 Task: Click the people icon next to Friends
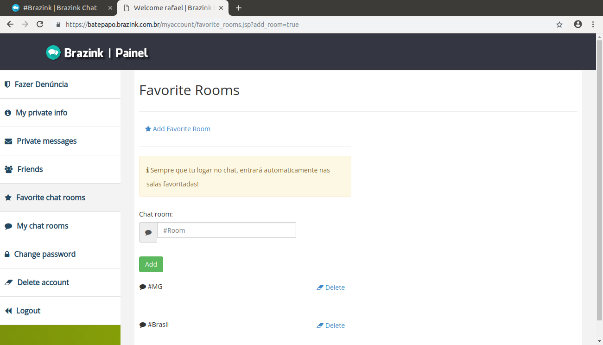tap(8, 170)
